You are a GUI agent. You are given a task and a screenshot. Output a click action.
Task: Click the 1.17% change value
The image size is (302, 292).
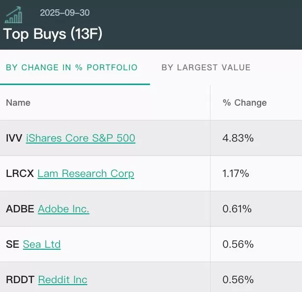[x=236, y=174]
